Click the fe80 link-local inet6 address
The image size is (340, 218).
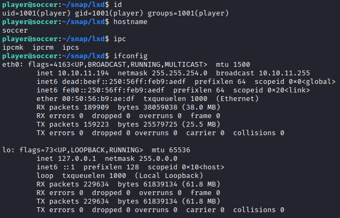click(x=113, y=90)
